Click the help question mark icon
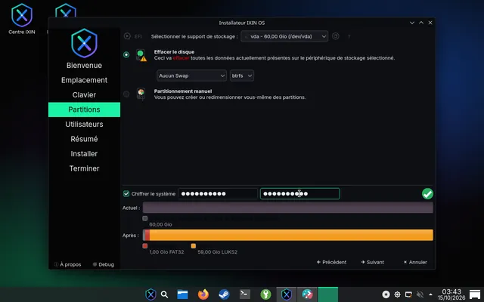 coord(349,37)
